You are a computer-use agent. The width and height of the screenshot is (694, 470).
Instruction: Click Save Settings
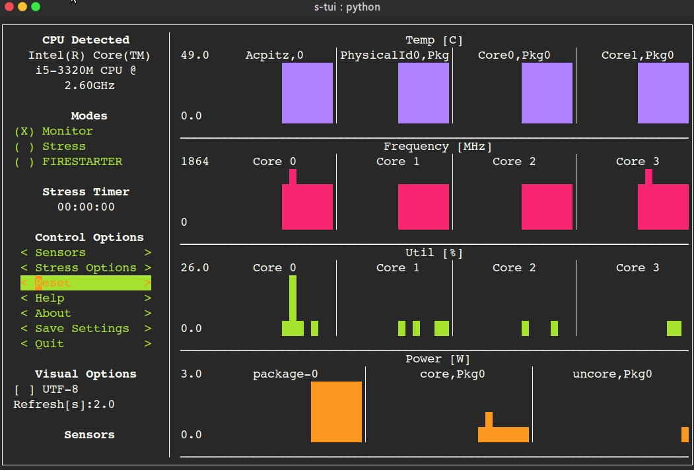pyautogui.click(x=86, y=328)
